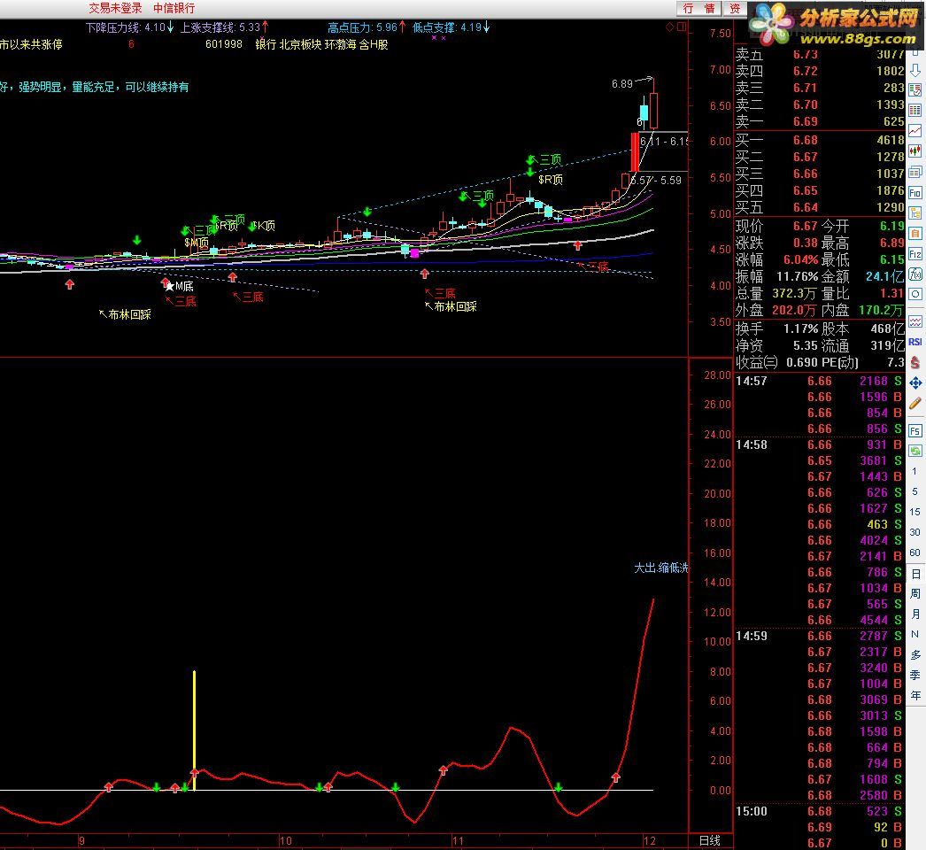Click the 买一 bid price 6.68 row
The height and width of the screenshot is (850, 926).
820,141
